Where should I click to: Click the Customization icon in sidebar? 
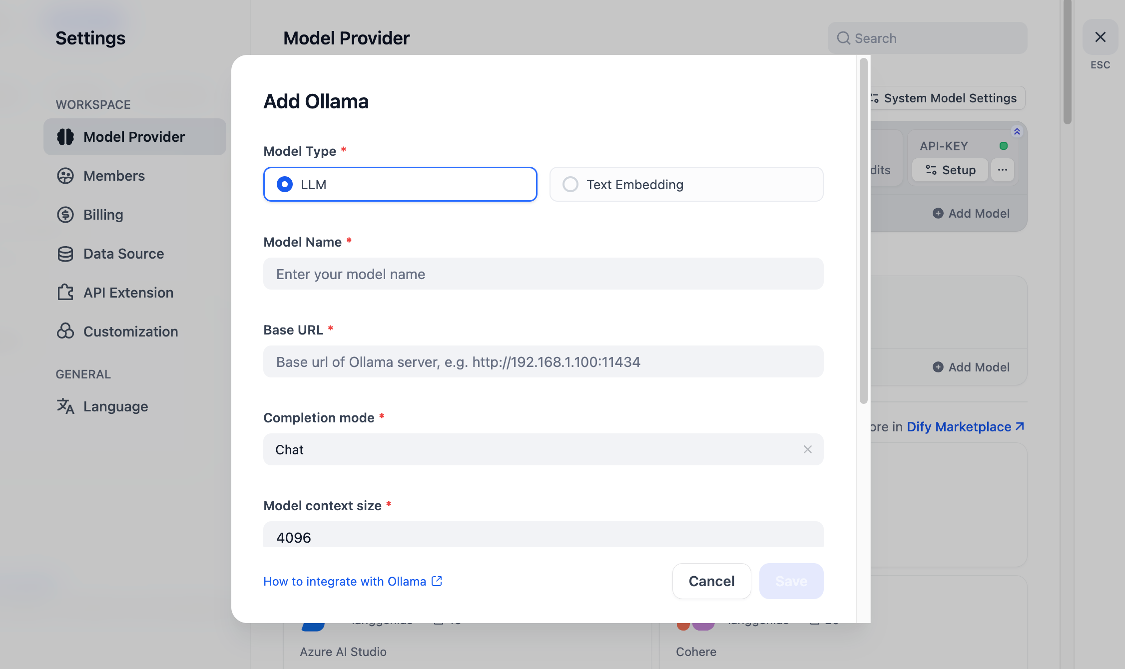[65, 332]
